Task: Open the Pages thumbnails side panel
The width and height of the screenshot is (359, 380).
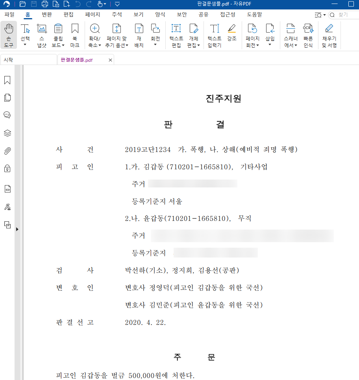Action: [7, 97]
